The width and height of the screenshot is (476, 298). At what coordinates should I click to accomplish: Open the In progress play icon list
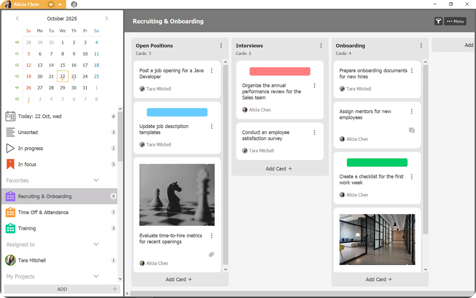click(x=10, y=148)
